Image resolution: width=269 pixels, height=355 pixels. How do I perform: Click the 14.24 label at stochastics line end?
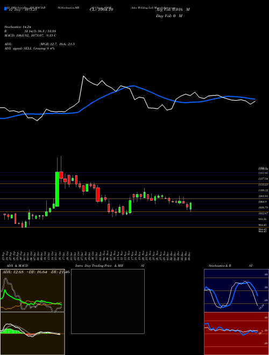261,308
